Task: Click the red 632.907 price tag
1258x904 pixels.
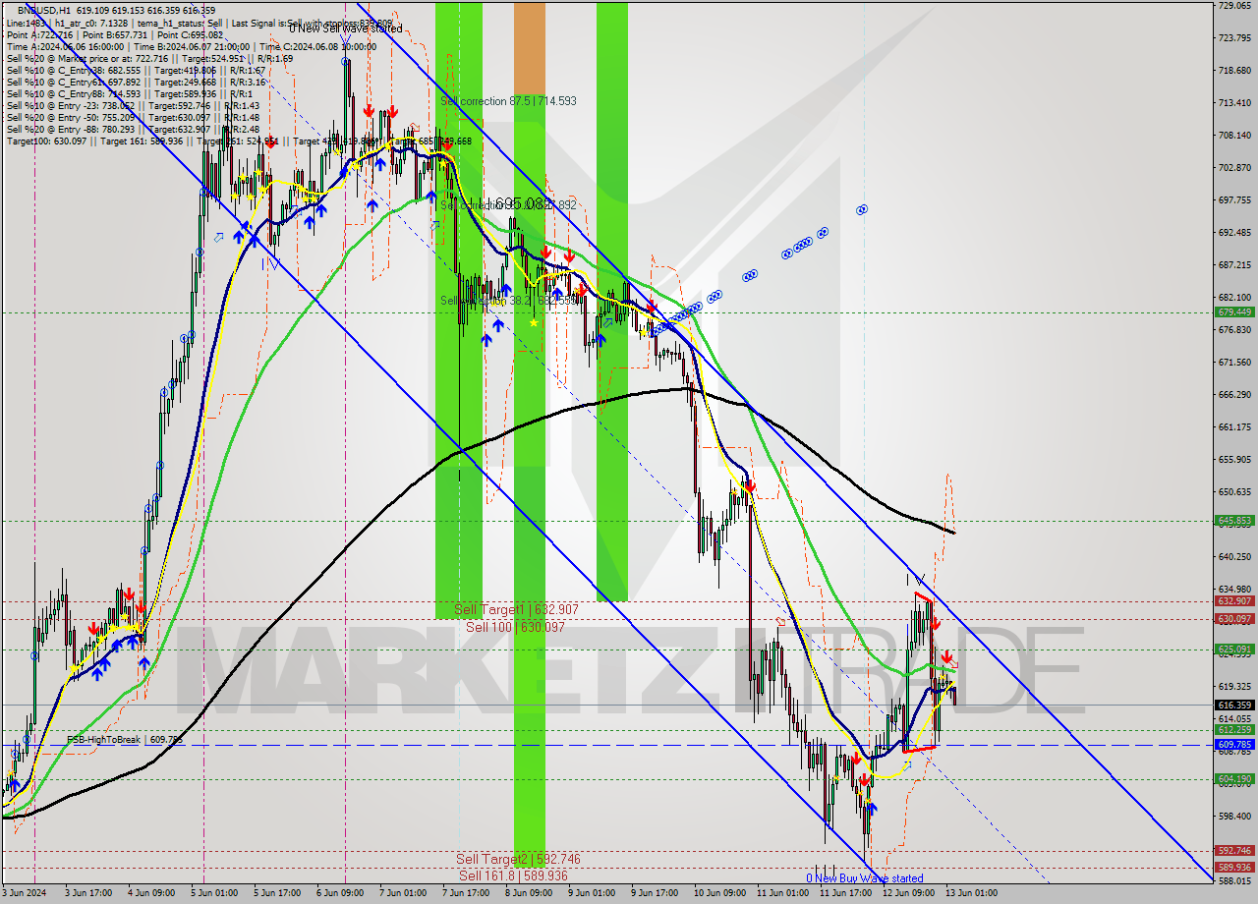Action: 1235,600
